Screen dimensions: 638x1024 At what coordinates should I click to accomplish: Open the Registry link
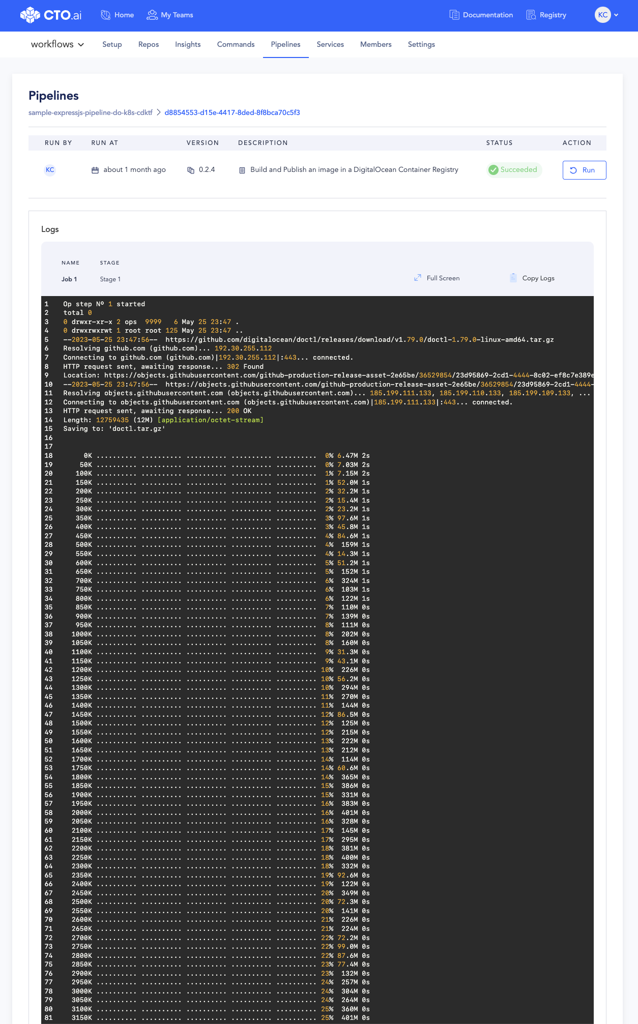(553, 15)
